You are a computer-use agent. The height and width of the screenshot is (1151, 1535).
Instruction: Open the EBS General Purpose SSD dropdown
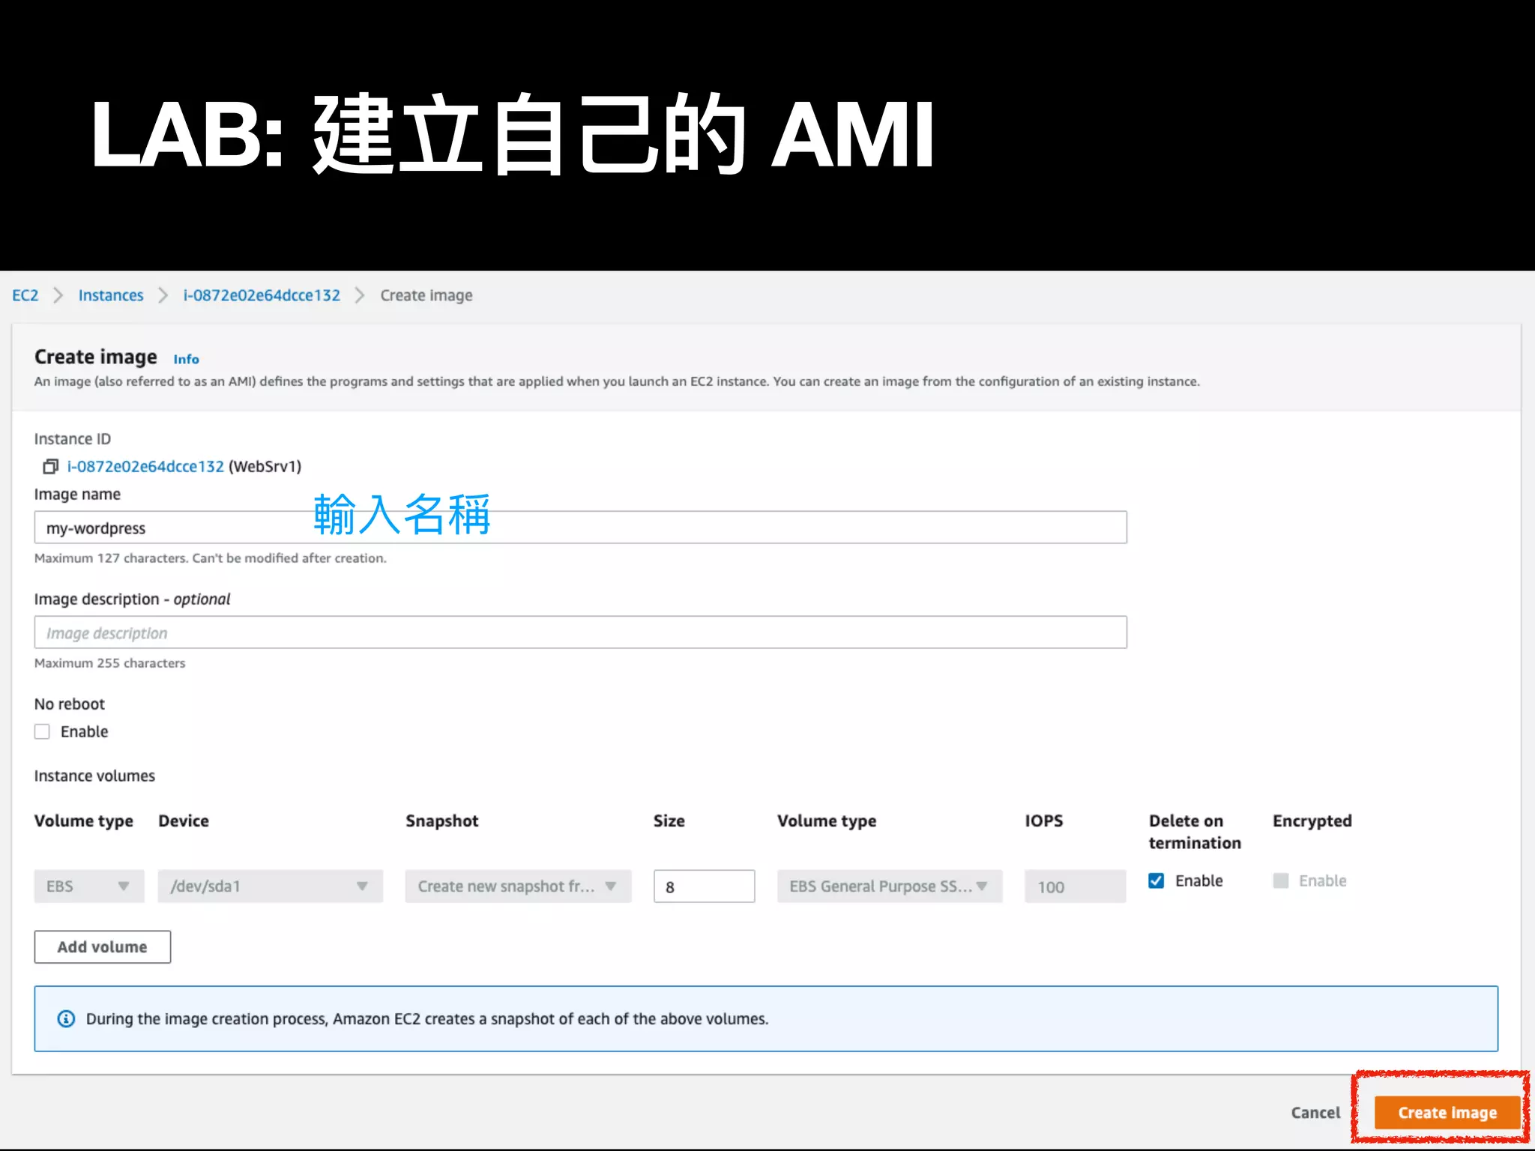pos(890,886)
